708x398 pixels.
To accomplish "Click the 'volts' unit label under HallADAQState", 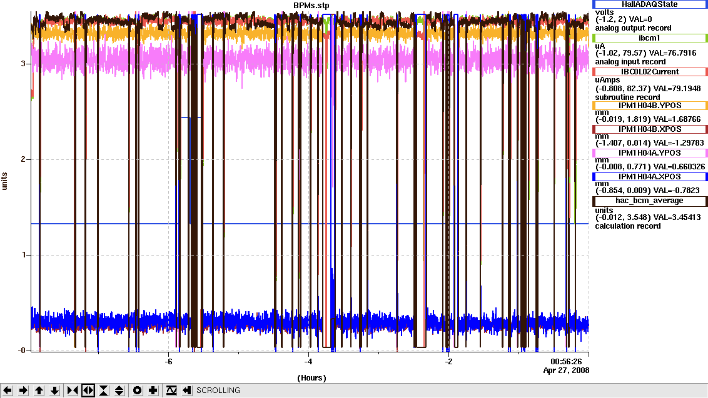I will (605, 12).
